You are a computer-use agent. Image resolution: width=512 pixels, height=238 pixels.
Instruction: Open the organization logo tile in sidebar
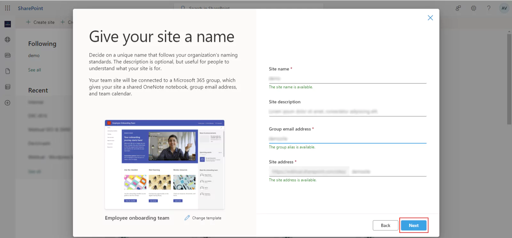click(8, 24)
